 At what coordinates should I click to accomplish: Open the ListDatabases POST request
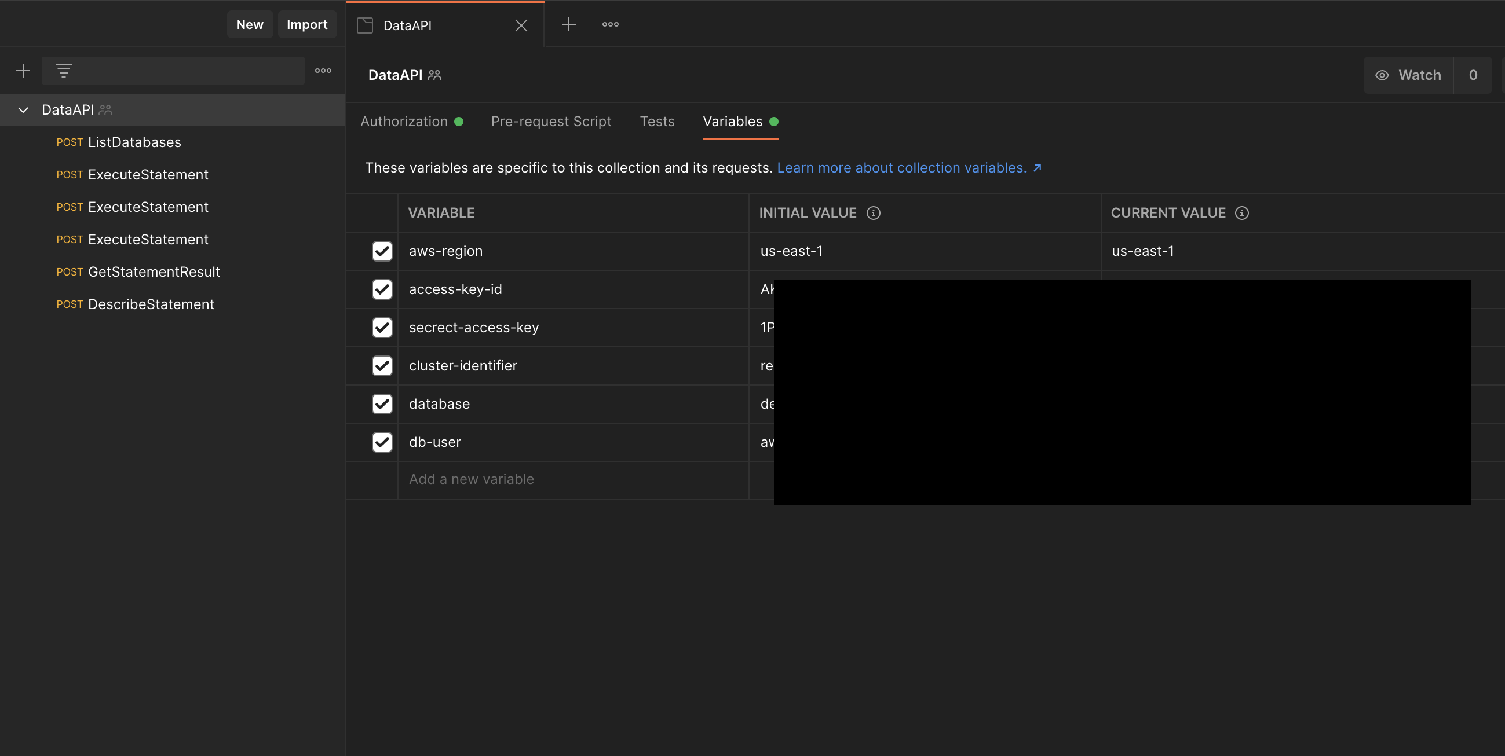point(173,142)
